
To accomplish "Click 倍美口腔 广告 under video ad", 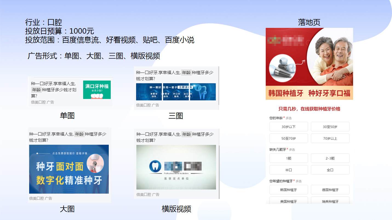I will pyautogui.click(x=148, y=195).
